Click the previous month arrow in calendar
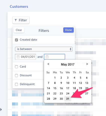106x116 pixels. click(48, 64)
